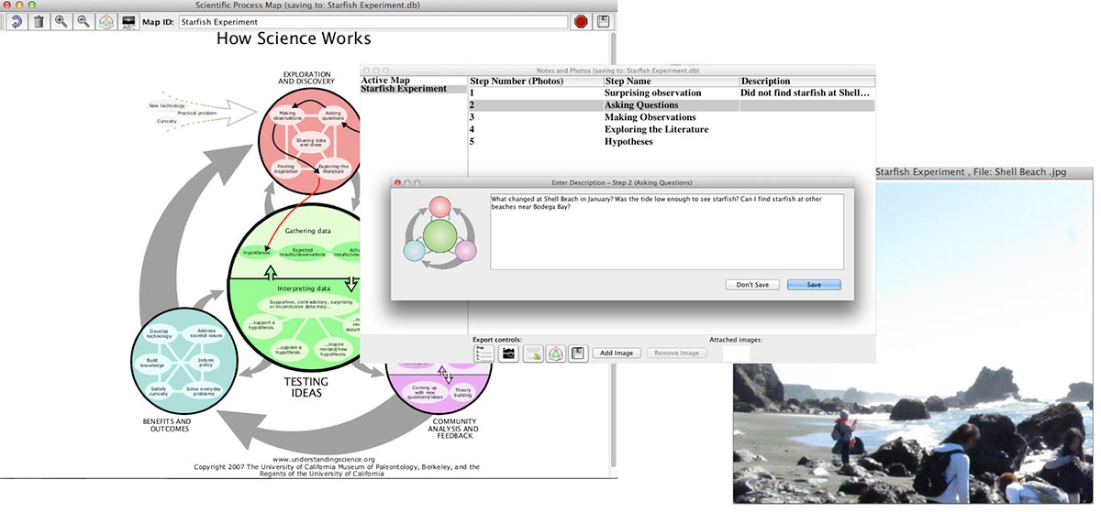Viewport: 1101px width, 512px height.
Task: Open notes and photos with picture ABC icon
Action: pos(129,21)
